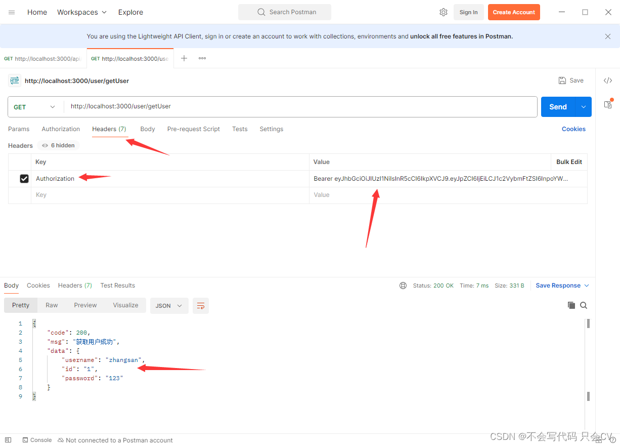Viewport: 620px width, 446px height.
Task: Open the Cookies link
Action: pyautogui.click(x=573, y=129)
